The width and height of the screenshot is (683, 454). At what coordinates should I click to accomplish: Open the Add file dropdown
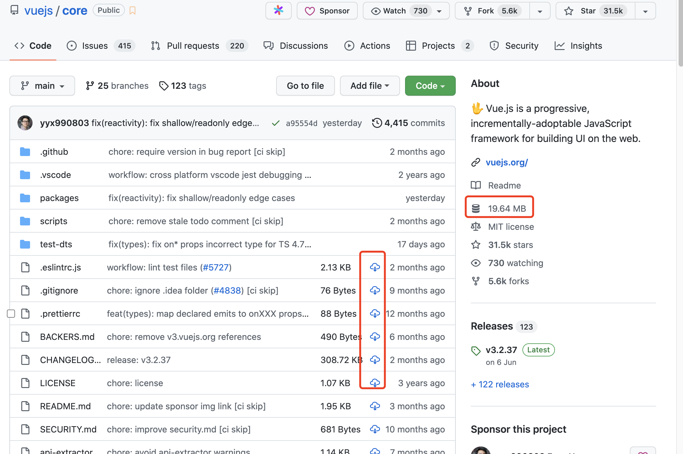point(370,86)
